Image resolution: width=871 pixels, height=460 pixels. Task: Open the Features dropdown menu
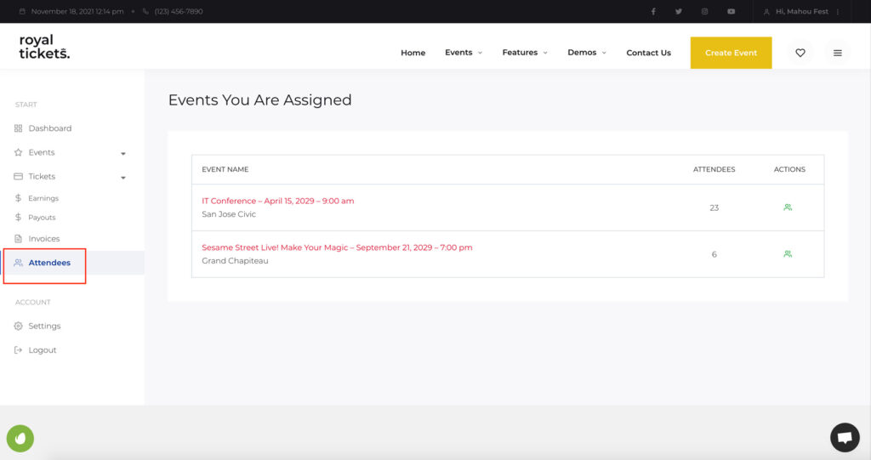[524, 52]
